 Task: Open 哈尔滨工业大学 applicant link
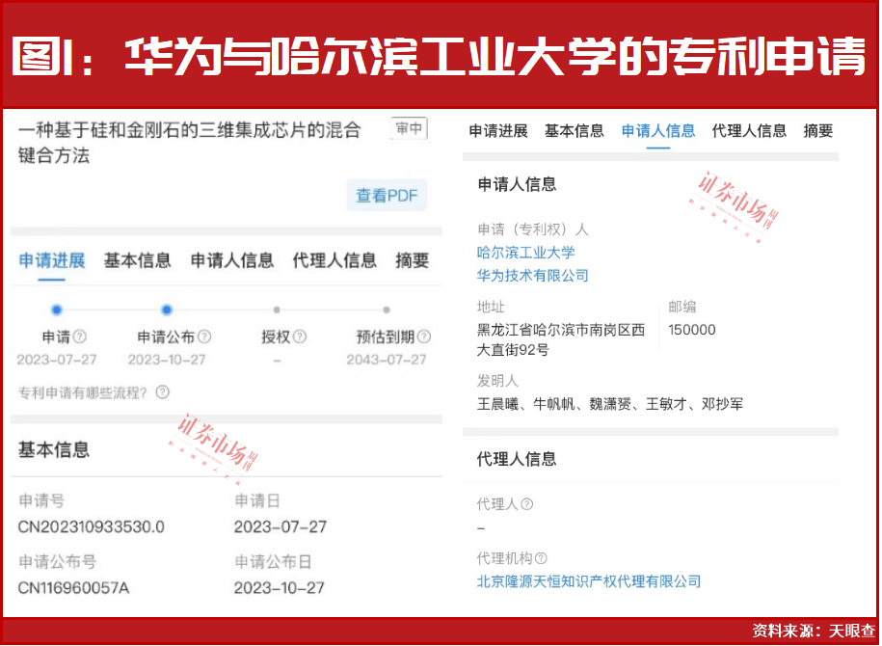pos(526,253)
